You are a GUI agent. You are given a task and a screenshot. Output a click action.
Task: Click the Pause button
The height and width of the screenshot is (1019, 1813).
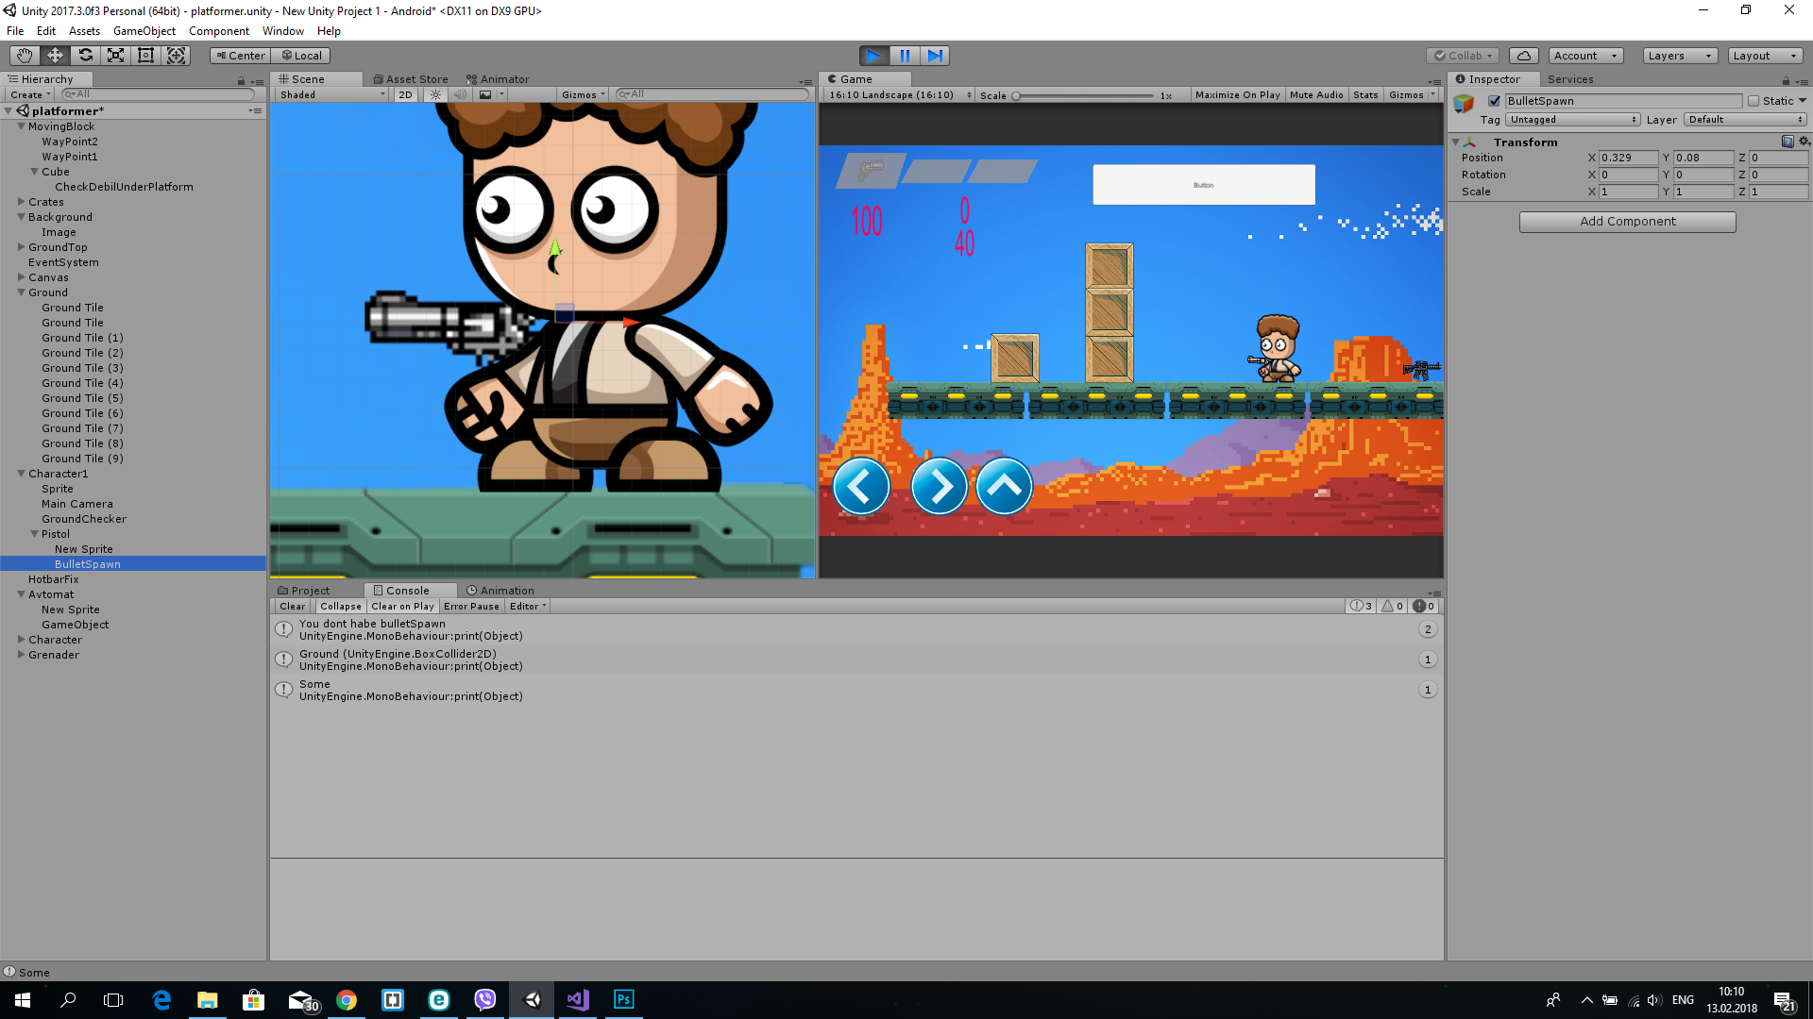pos(905,56)
